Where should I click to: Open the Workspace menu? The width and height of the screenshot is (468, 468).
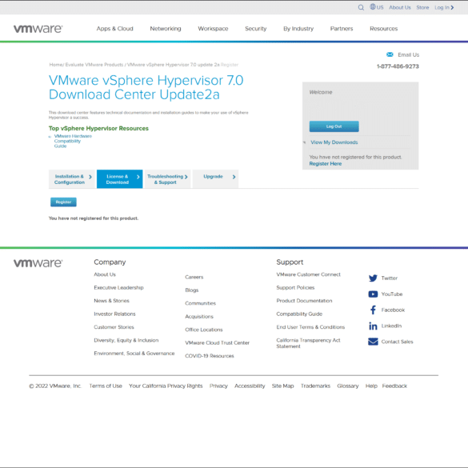point(213,29)
